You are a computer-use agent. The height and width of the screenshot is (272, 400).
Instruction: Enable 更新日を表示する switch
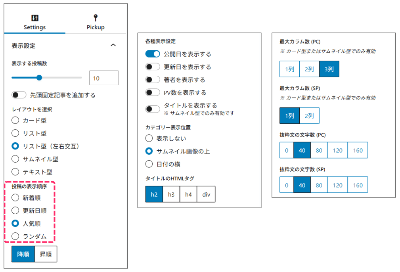153,67
